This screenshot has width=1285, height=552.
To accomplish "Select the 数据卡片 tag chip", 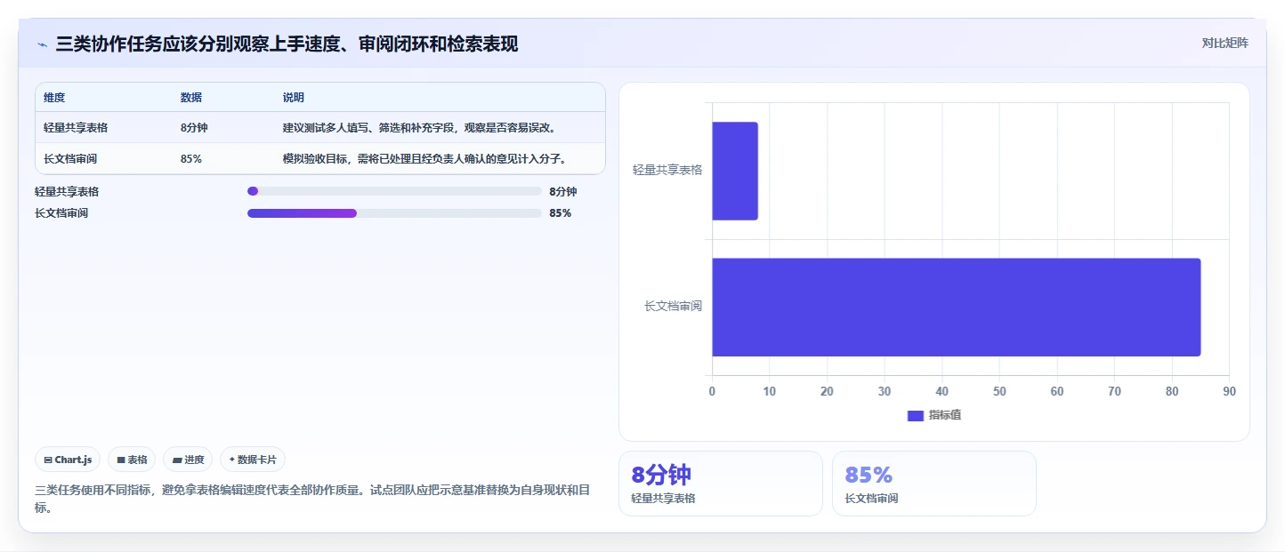I will (253, 460).
